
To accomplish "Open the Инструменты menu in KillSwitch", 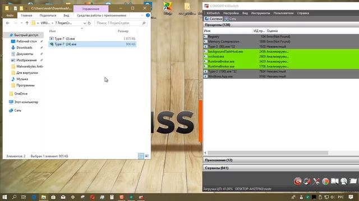I will pyautogui.click(x=260, y=13).
